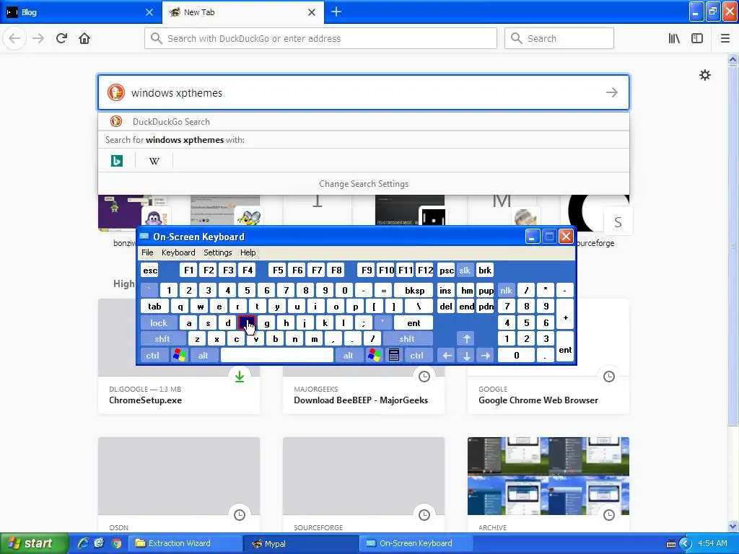
Task: Switch to Extraction Wizard taskbar button
Action: pos(185,543)
